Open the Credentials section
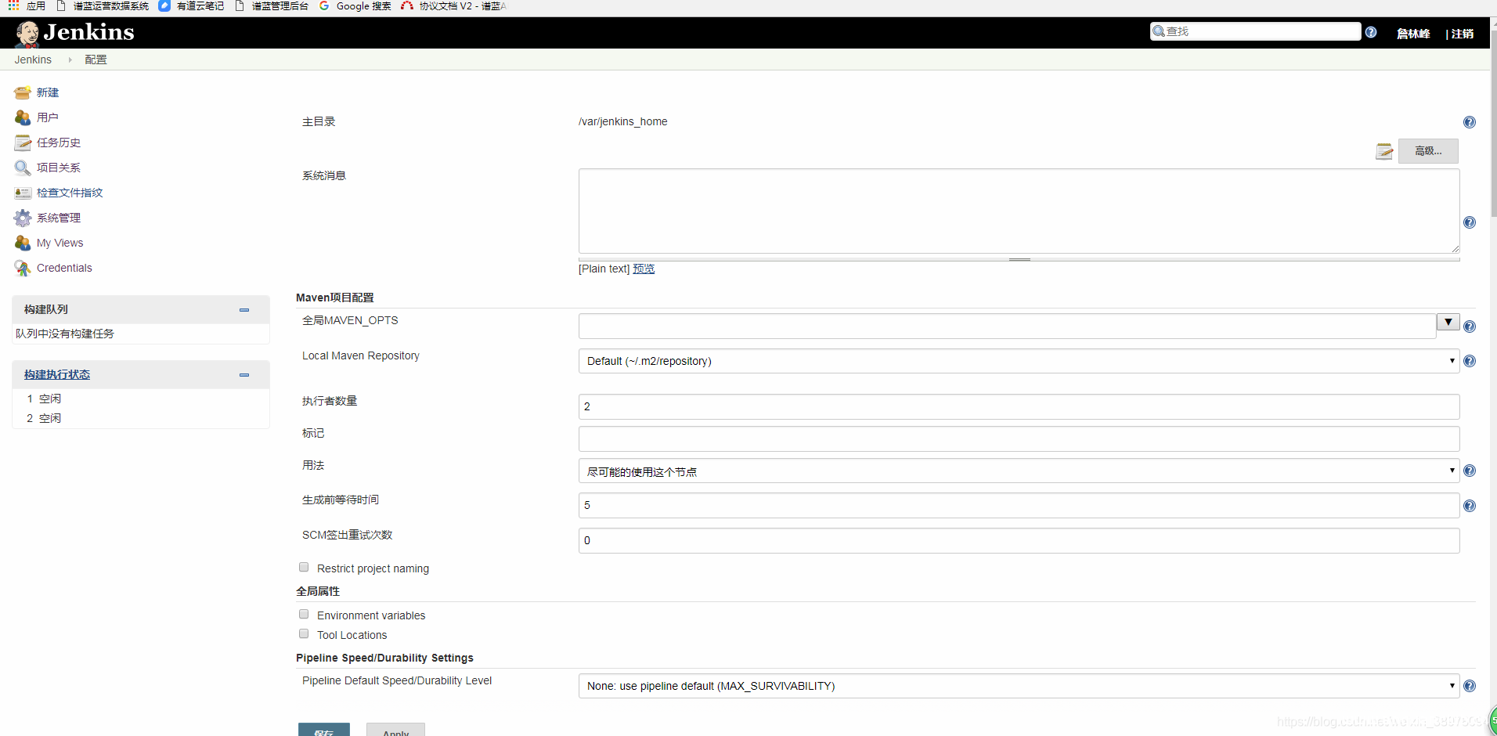The width and height of the screenshot is (1497, 736). (63, 268)
